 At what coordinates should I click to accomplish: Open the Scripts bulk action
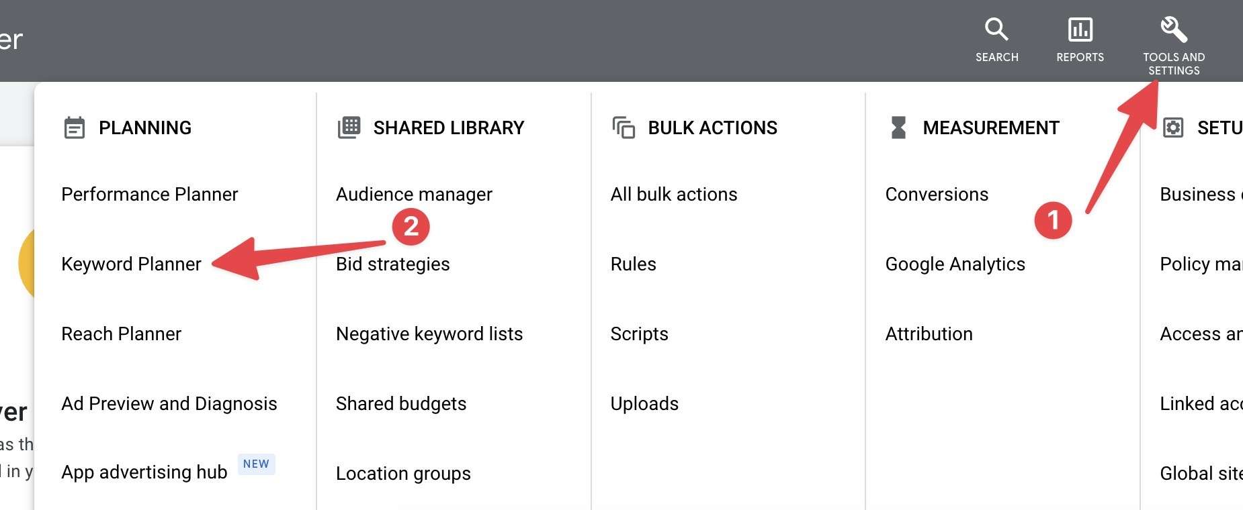pyautogui.click(x=639, y=334)
